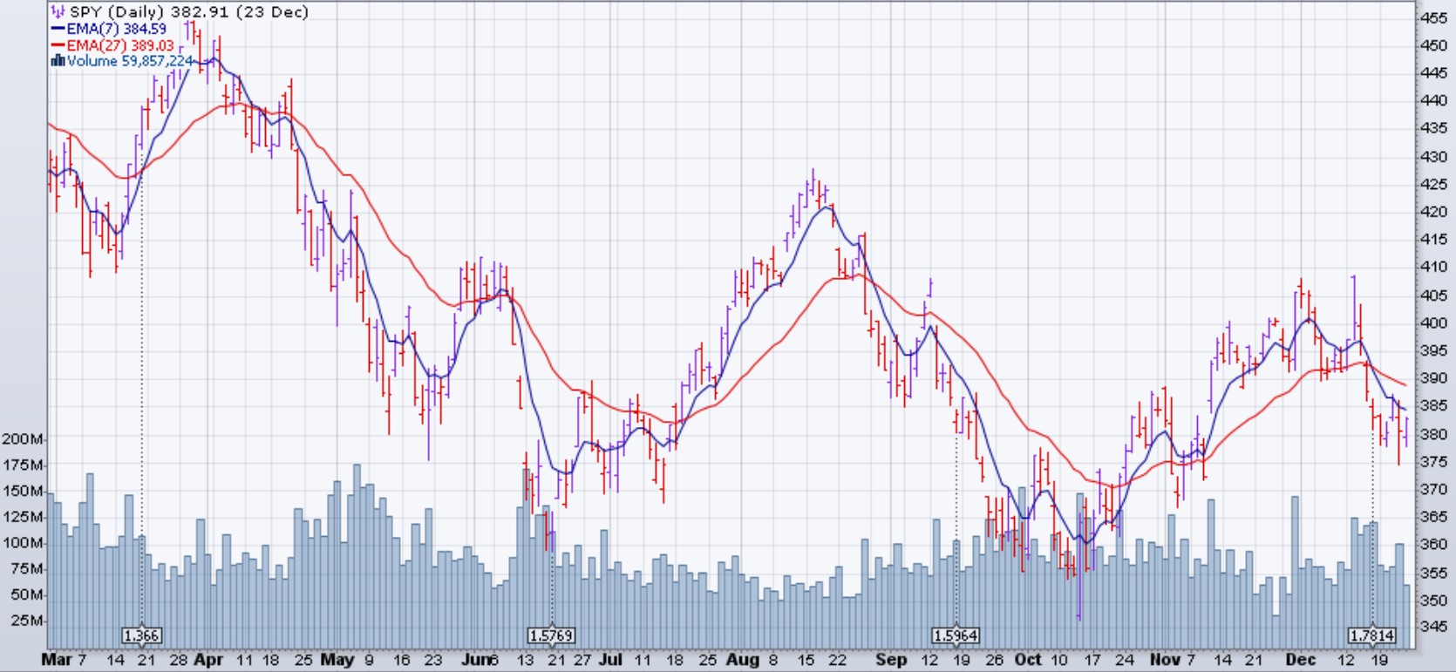Click the EMA(7) 384.59 legend label

point(117,29)
